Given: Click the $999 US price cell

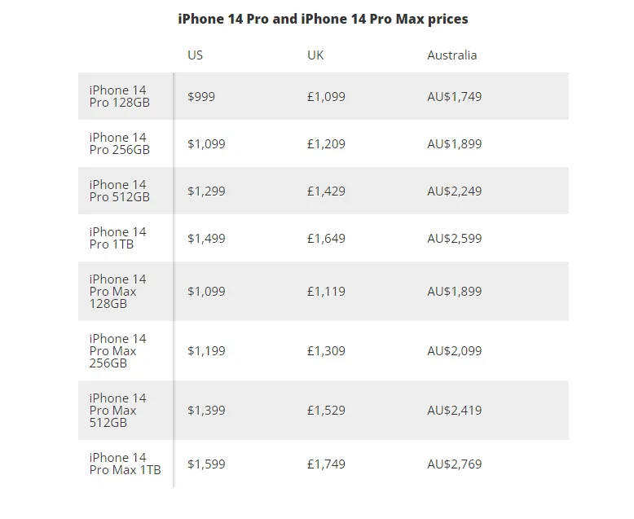Looking at the screenshot, I should [x=201, y=97].
